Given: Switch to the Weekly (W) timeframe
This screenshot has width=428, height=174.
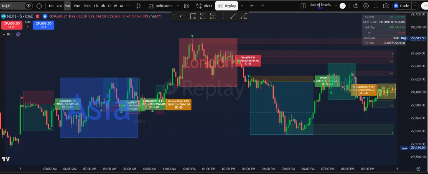Looking at the screenshot, I should [115, 6].
